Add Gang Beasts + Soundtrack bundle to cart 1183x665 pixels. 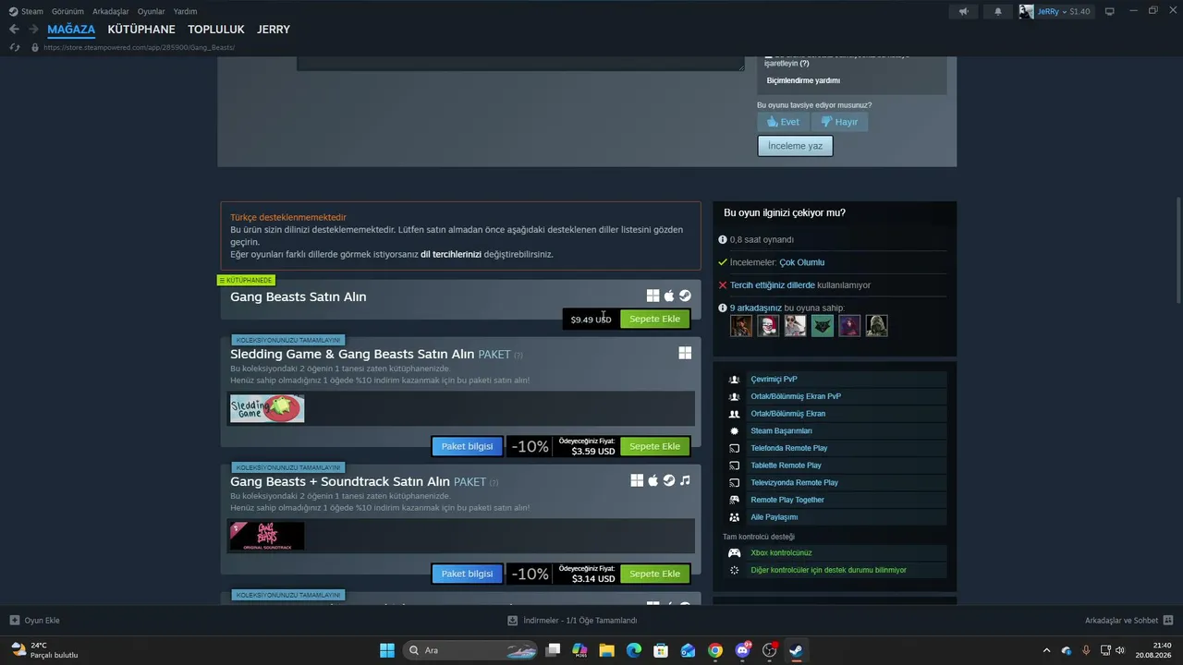point(654,574)
